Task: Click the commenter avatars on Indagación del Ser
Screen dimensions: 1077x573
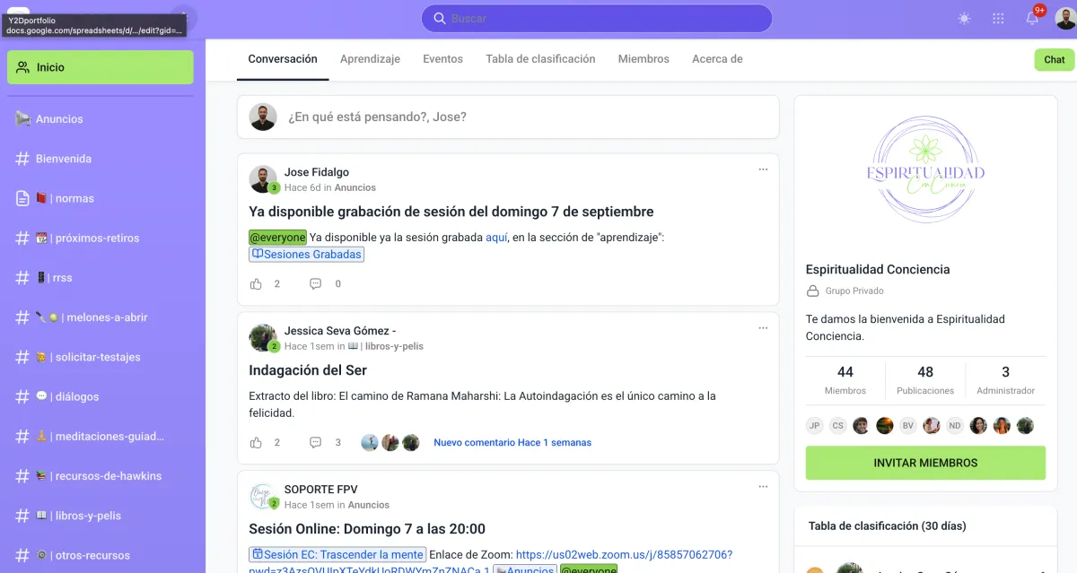Action: click(390, 443)
